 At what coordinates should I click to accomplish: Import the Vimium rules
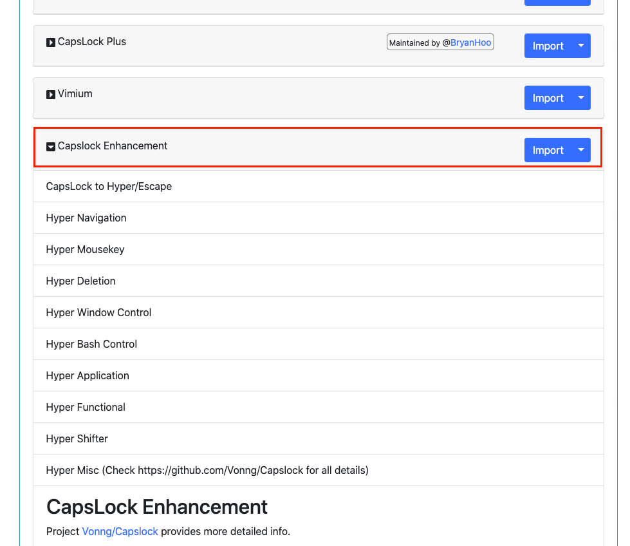(x=548, y=98)
